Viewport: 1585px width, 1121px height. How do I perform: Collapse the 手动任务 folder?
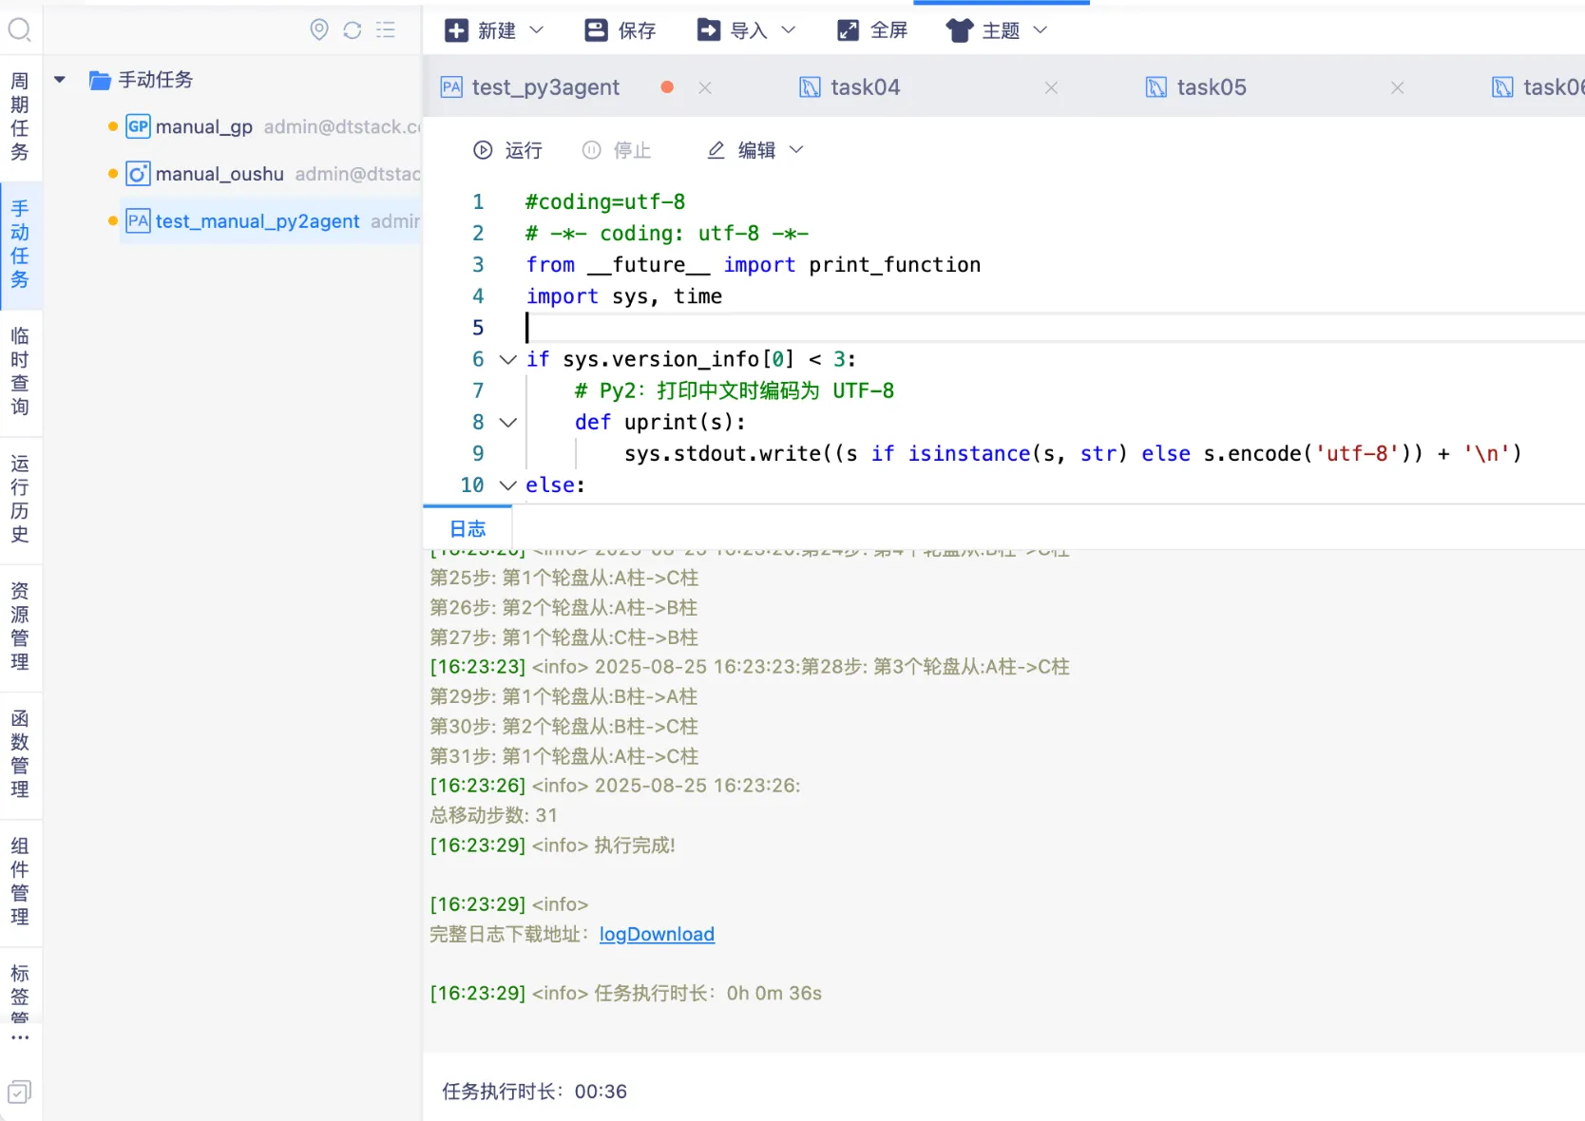coord(60,80)
